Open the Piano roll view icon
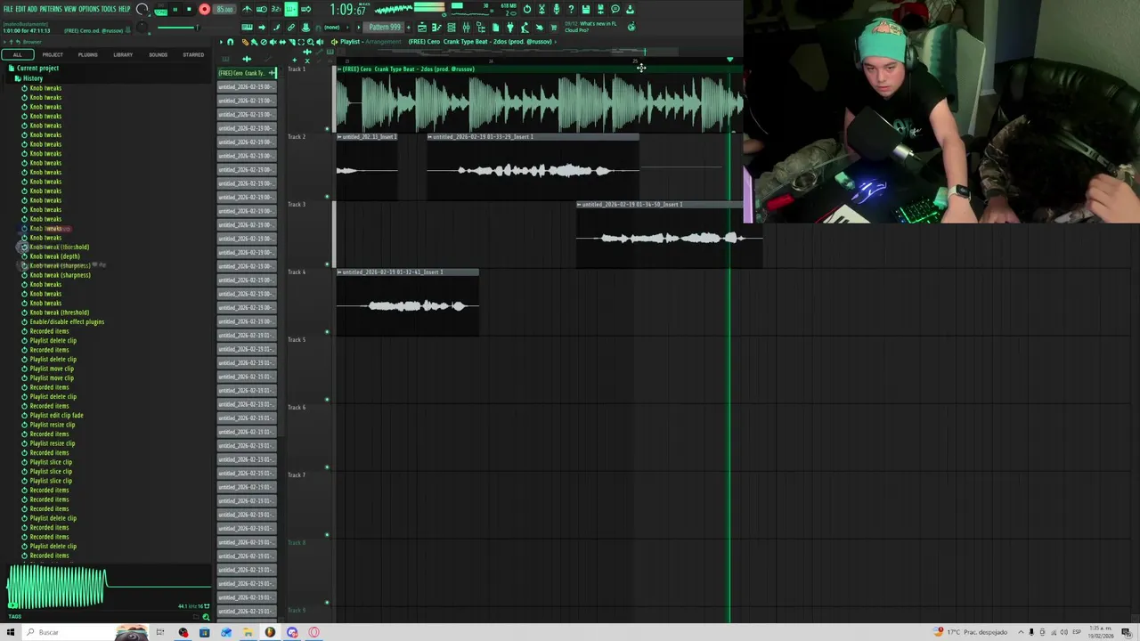 [x=436, y=28]
